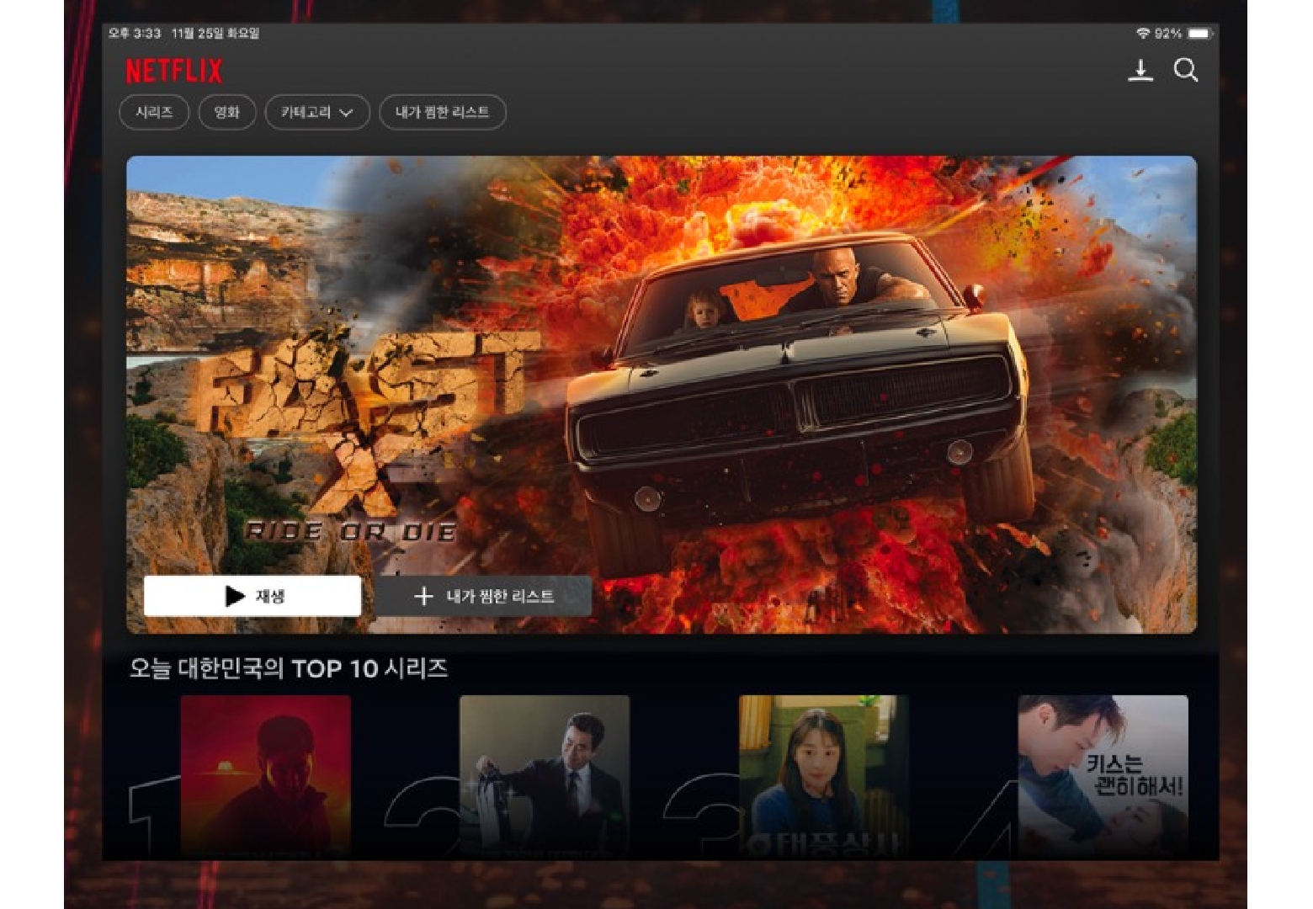Expand the 카테고리 dropdown
The width and height of the screenshot is (1313, 909).
317,112
